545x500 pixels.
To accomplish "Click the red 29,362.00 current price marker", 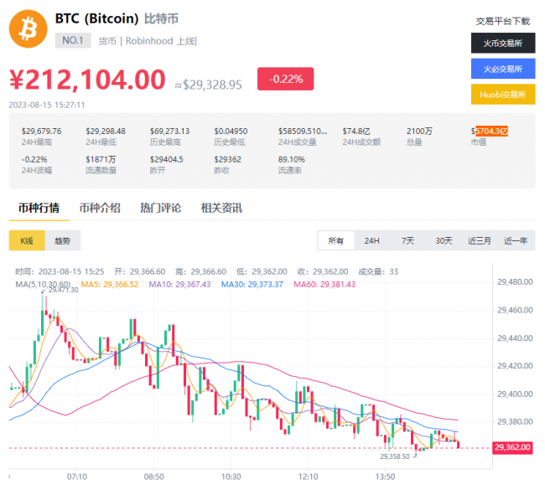I will tap(512, 447).
